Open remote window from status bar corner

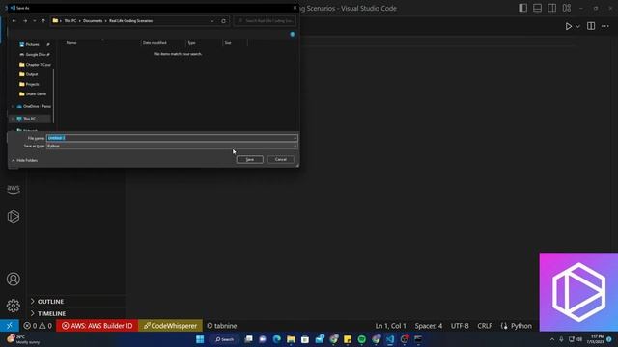10,326
